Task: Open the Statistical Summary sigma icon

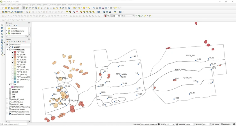Action: (x=103, y=8)
